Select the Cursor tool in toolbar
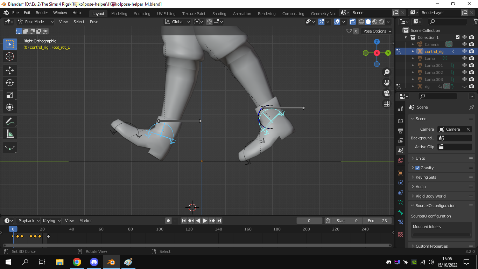Viewport: 478px width, 269px height. click(x=10, y=56)
